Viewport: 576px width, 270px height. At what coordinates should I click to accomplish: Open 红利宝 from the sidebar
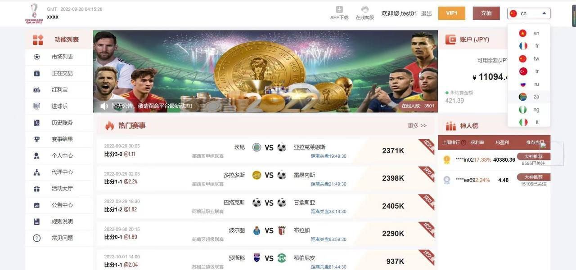pos(59,90)
